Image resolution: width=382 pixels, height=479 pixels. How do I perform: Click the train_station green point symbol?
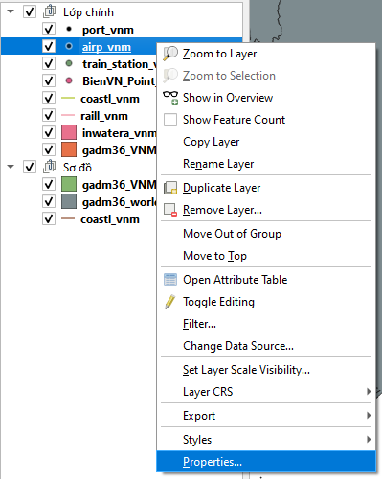(69, 63)
